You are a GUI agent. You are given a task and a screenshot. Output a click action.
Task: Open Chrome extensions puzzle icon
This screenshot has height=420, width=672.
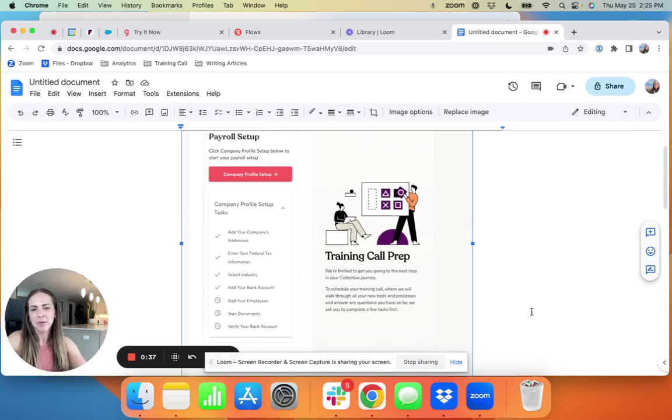[614, 48]
